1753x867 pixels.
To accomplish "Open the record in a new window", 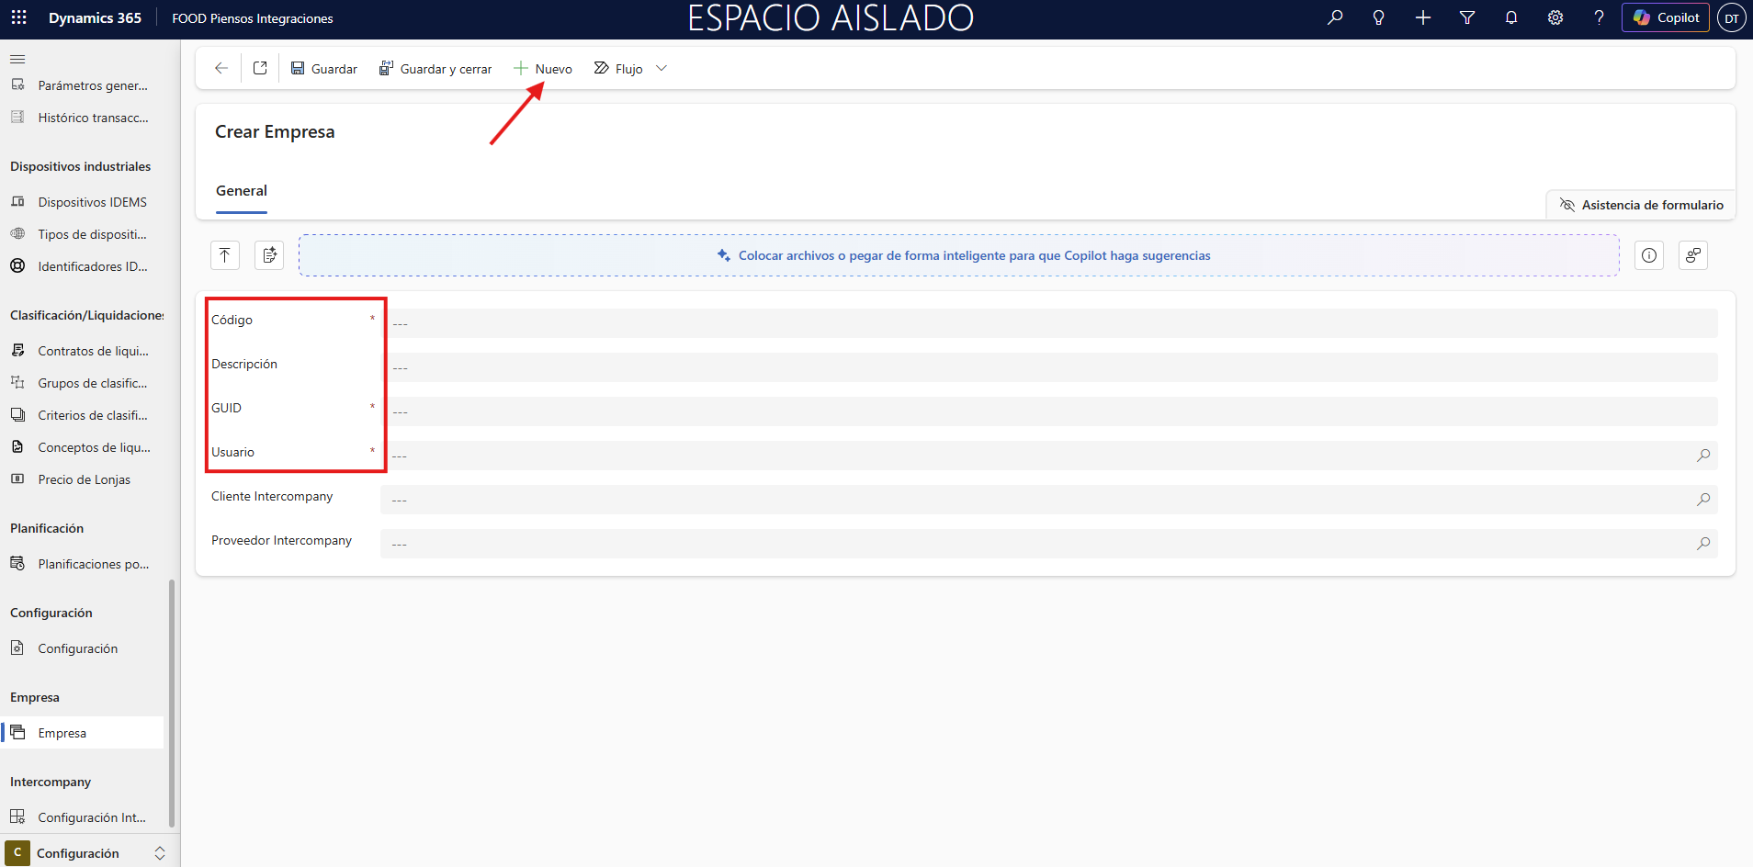I will point(260,68).
